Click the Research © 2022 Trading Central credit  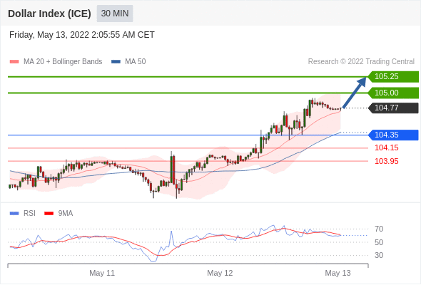pyautogui.click(x=361, y=62)
